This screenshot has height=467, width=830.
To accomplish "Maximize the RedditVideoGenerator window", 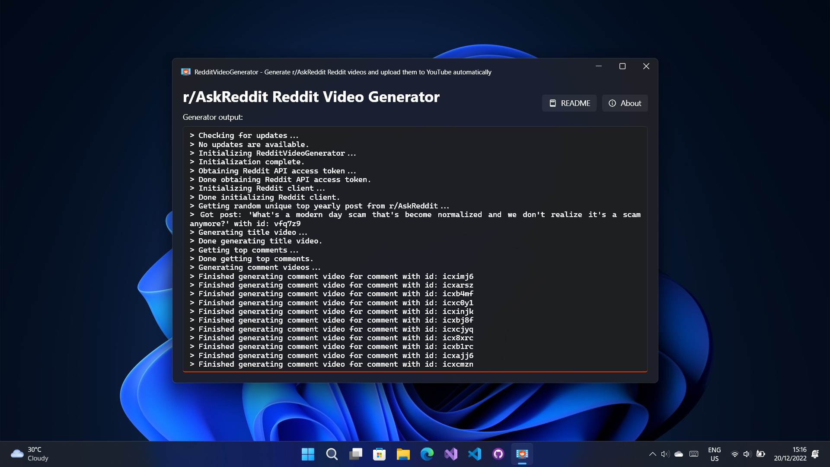I will click(622, 66).
